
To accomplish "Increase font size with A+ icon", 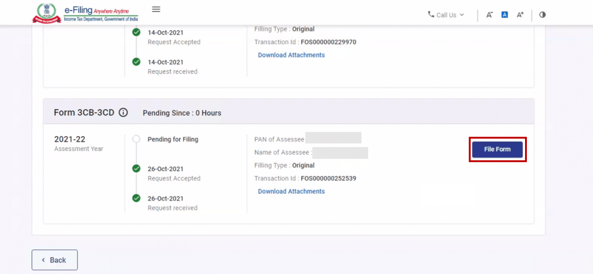I will point(520,15).
